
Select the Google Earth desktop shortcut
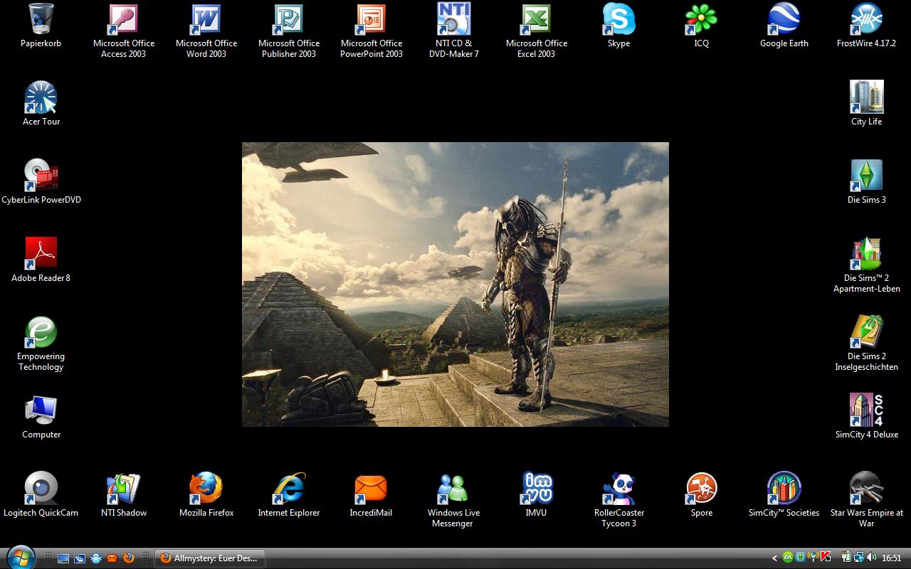[x=784, y=26]
